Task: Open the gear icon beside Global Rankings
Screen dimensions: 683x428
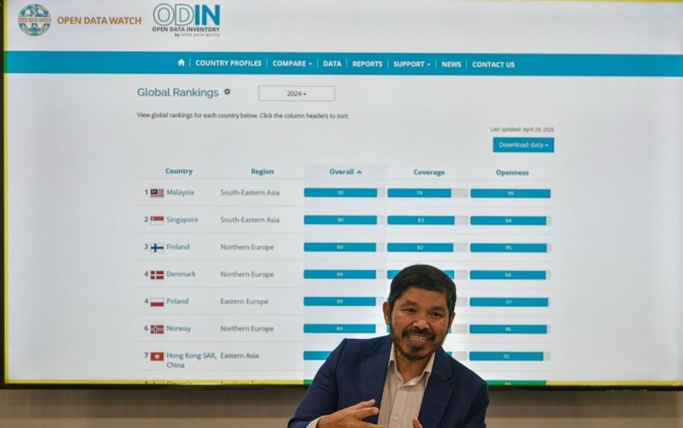Action: coord(227,92)
